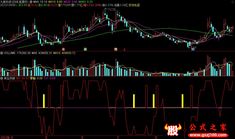Click the 零轴: 0.00 indicator value
235x139 pixels.
[x=36, y=78]
